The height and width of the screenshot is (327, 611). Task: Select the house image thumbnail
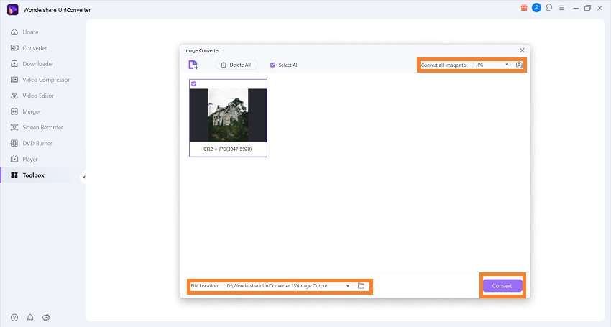(x=228, y=116)
